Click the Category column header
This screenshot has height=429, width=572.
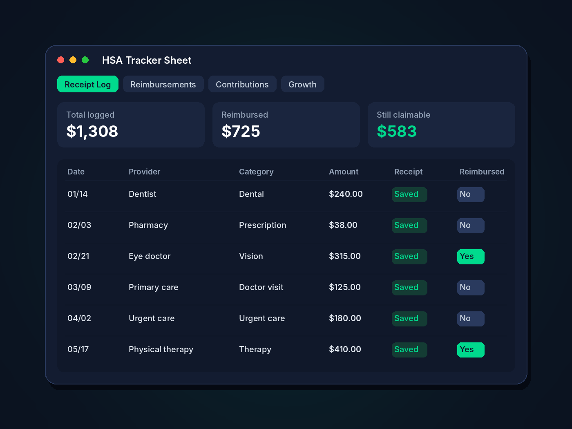pos(256,172)
